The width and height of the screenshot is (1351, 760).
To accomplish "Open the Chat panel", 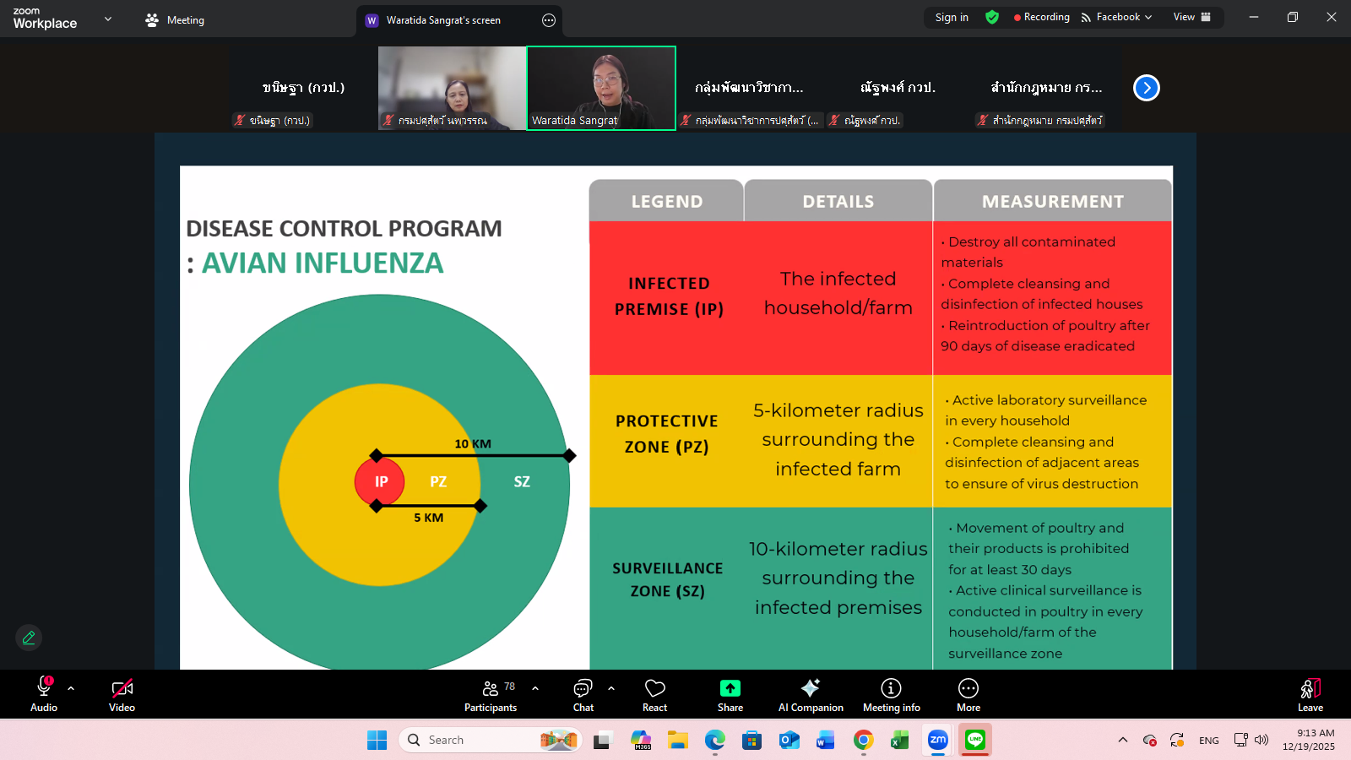I will 583,695.
